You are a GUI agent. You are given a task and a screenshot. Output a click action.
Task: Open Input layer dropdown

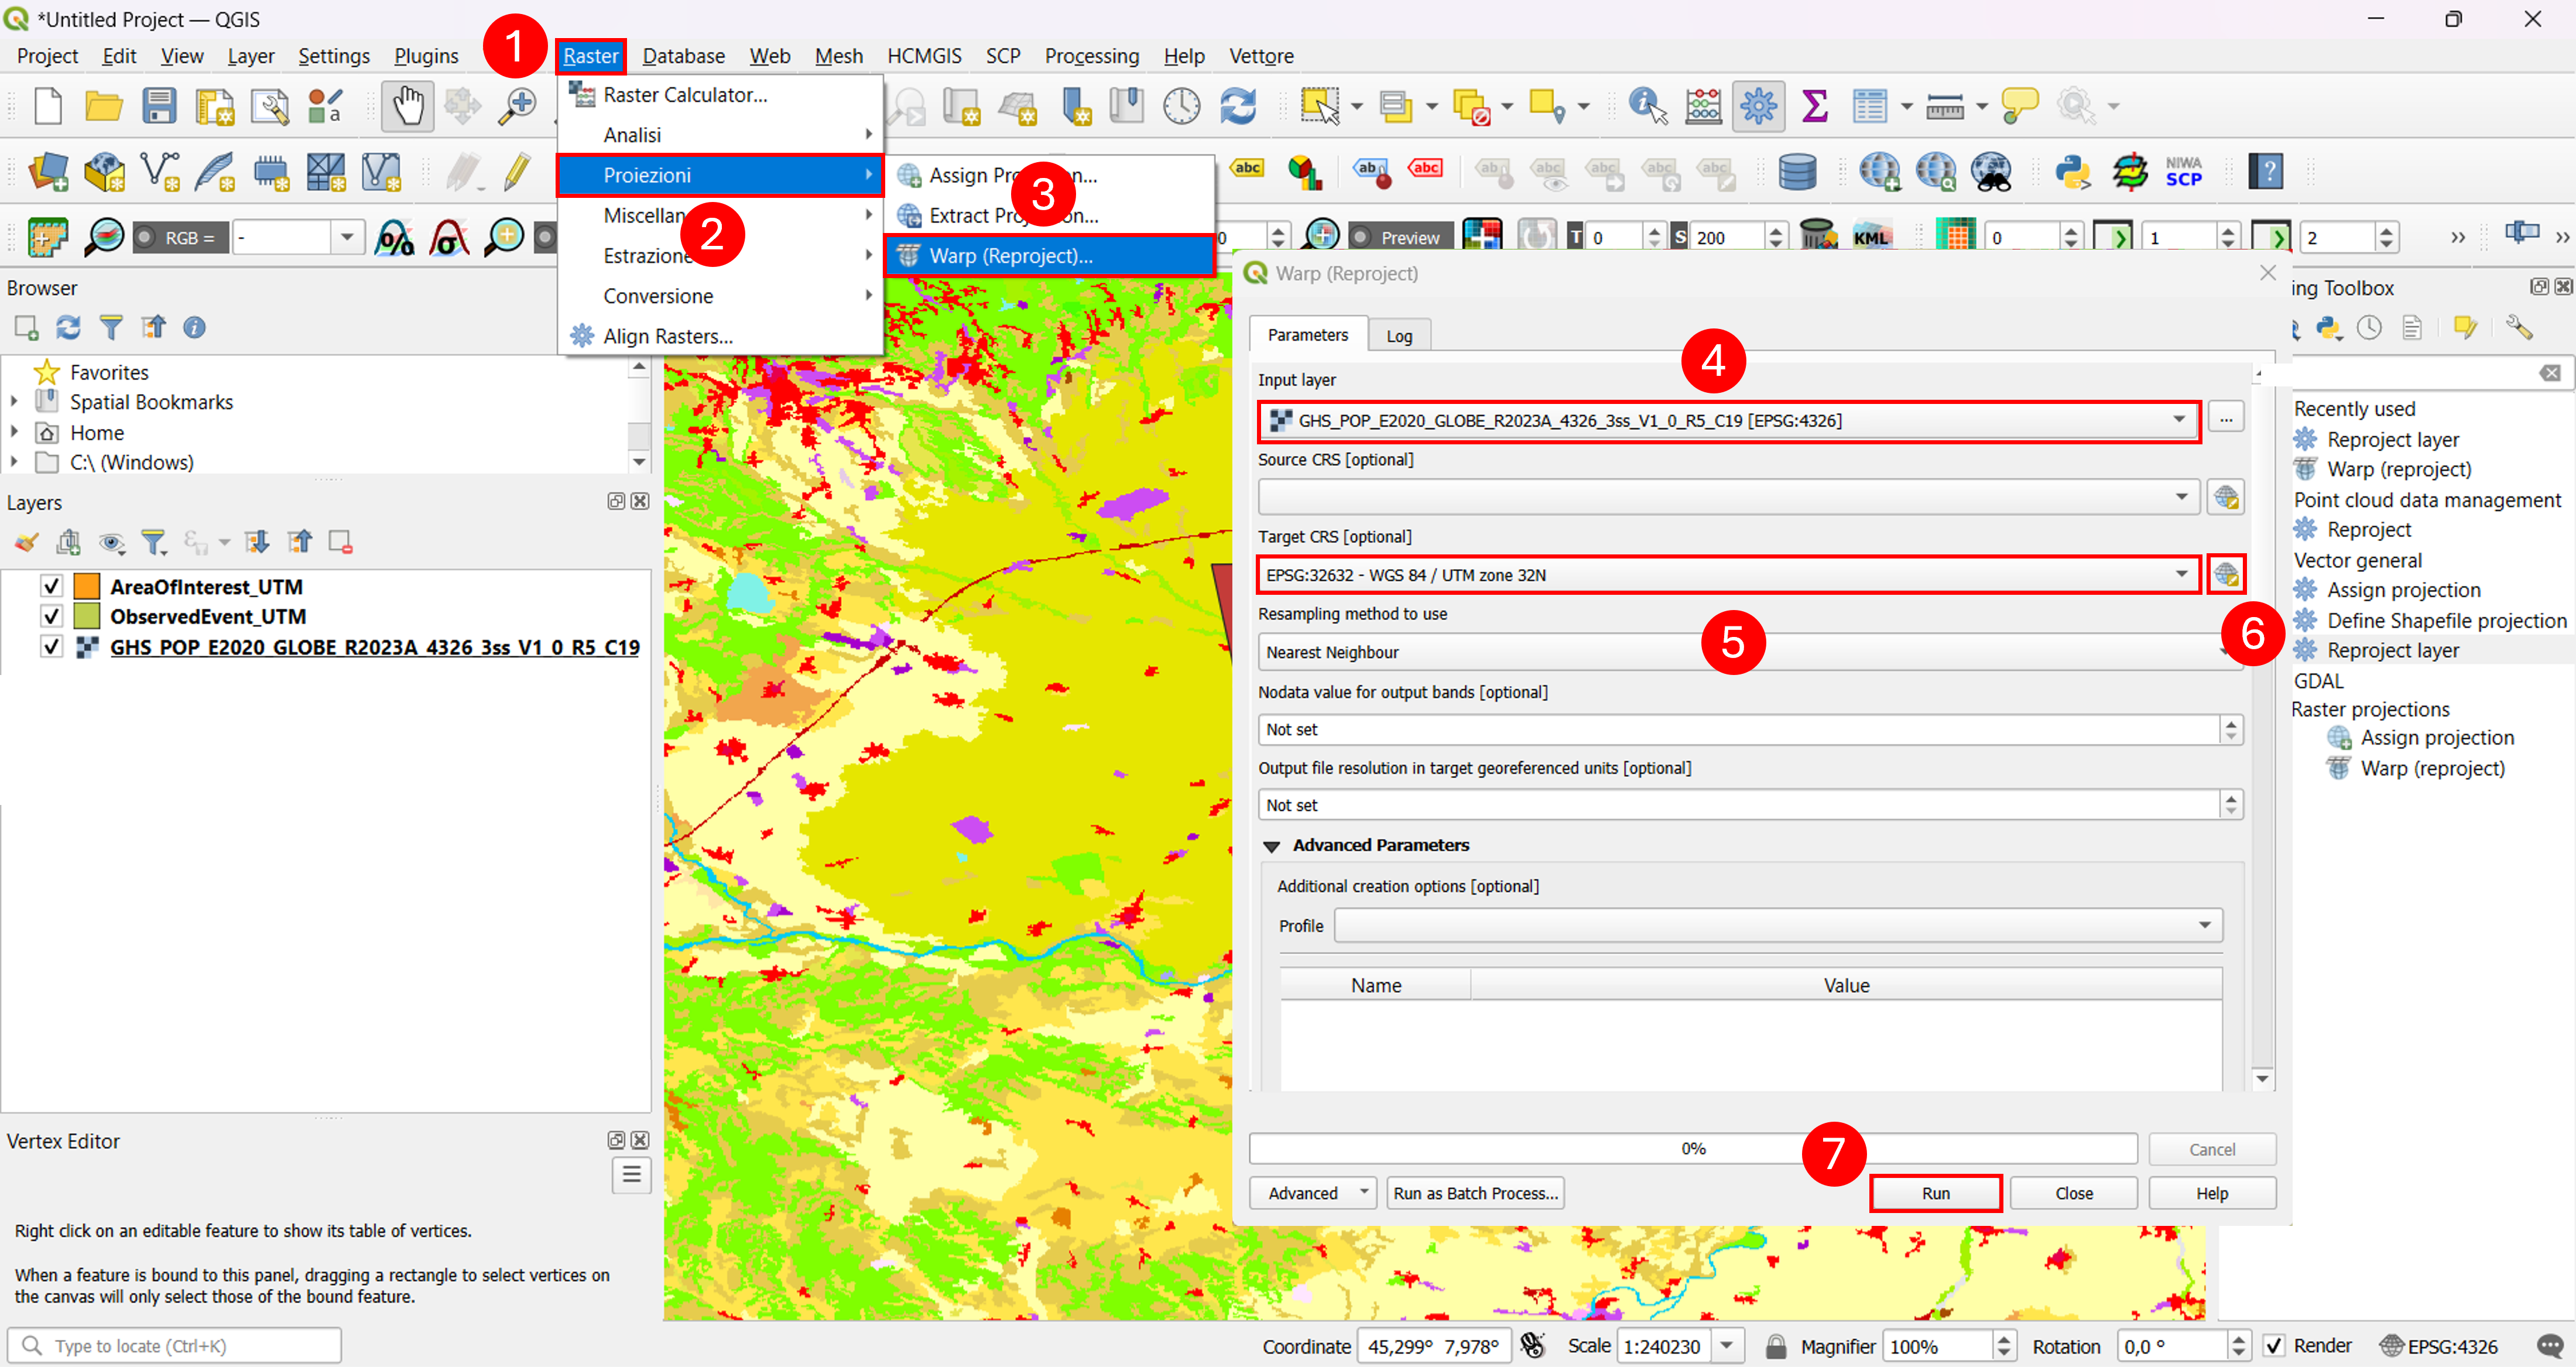pos(1729,421)
